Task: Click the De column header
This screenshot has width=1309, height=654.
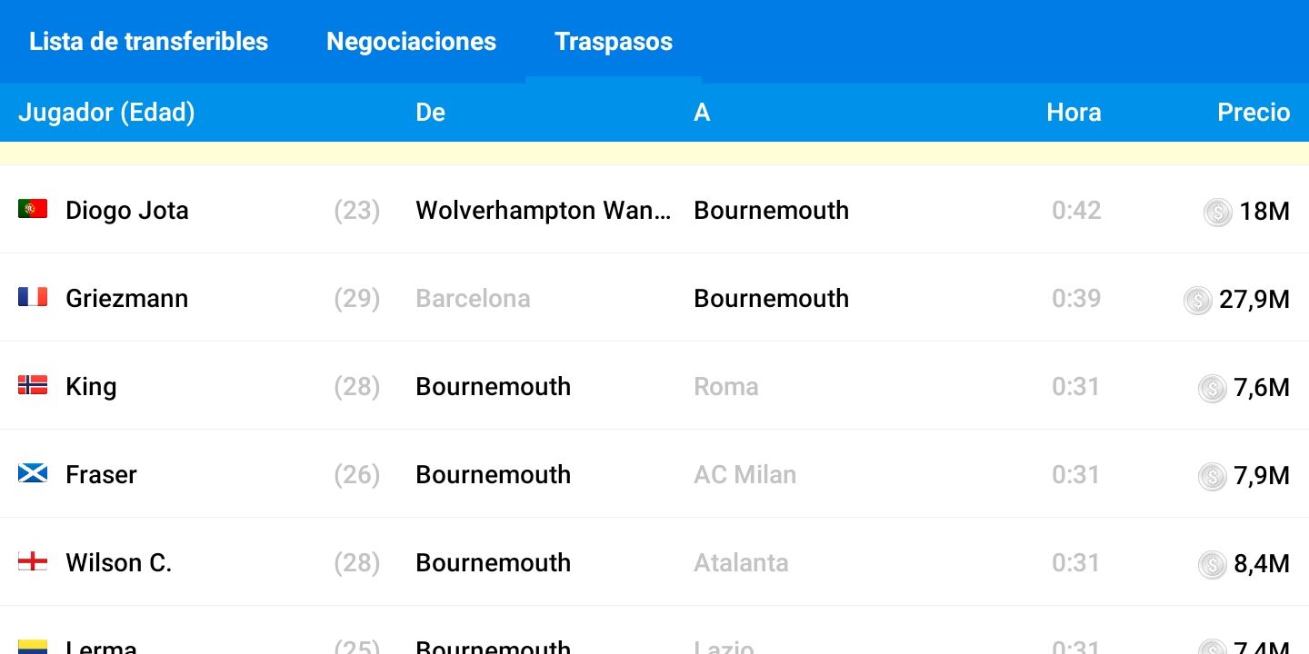Action: (x=430, y=113)
